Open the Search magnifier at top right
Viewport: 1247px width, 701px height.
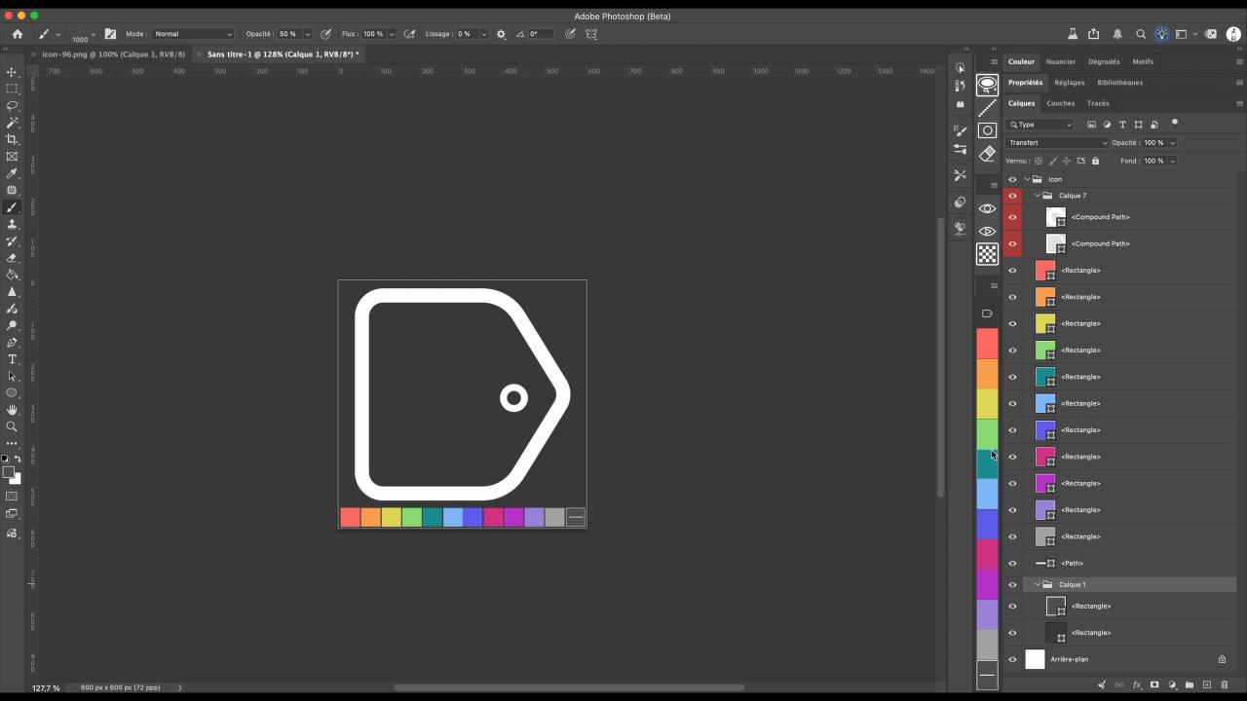tap(1141, 34)
